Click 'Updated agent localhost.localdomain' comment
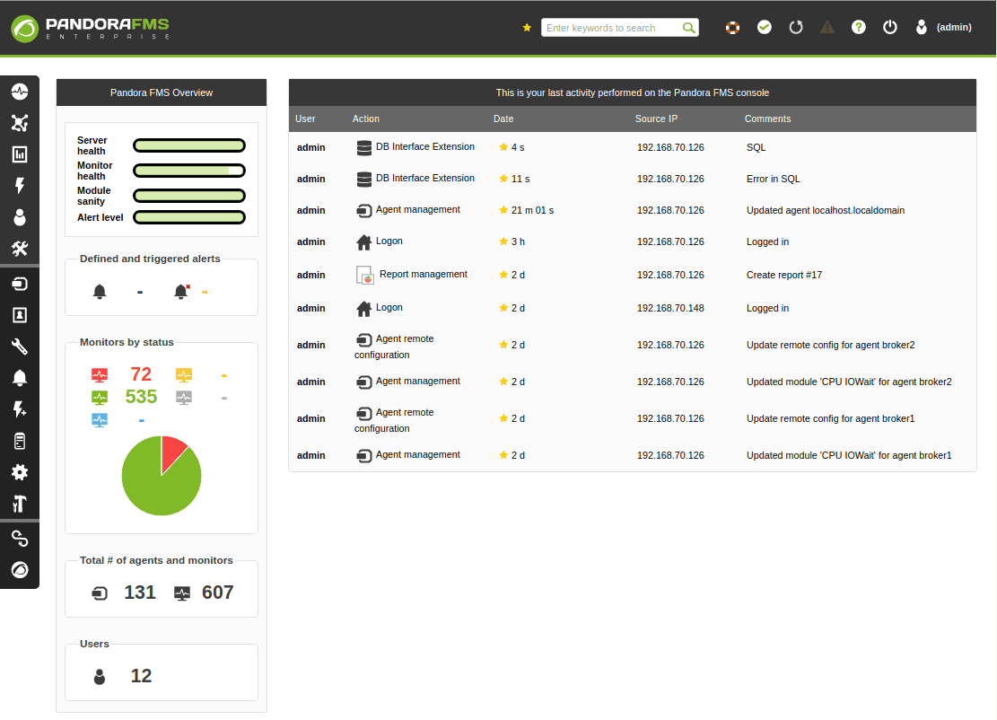997x720 pixels. [x=826, y=211]
